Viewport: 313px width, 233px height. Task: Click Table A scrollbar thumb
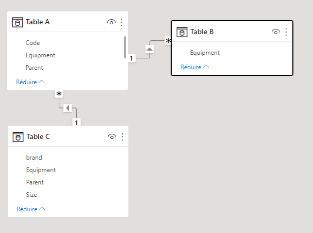click(x=125, y=47)
